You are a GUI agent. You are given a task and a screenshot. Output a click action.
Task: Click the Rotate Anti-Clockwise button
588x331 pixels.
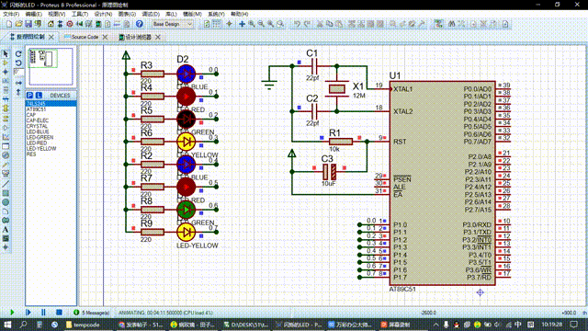pyautogui.click(x=18, y=63)
